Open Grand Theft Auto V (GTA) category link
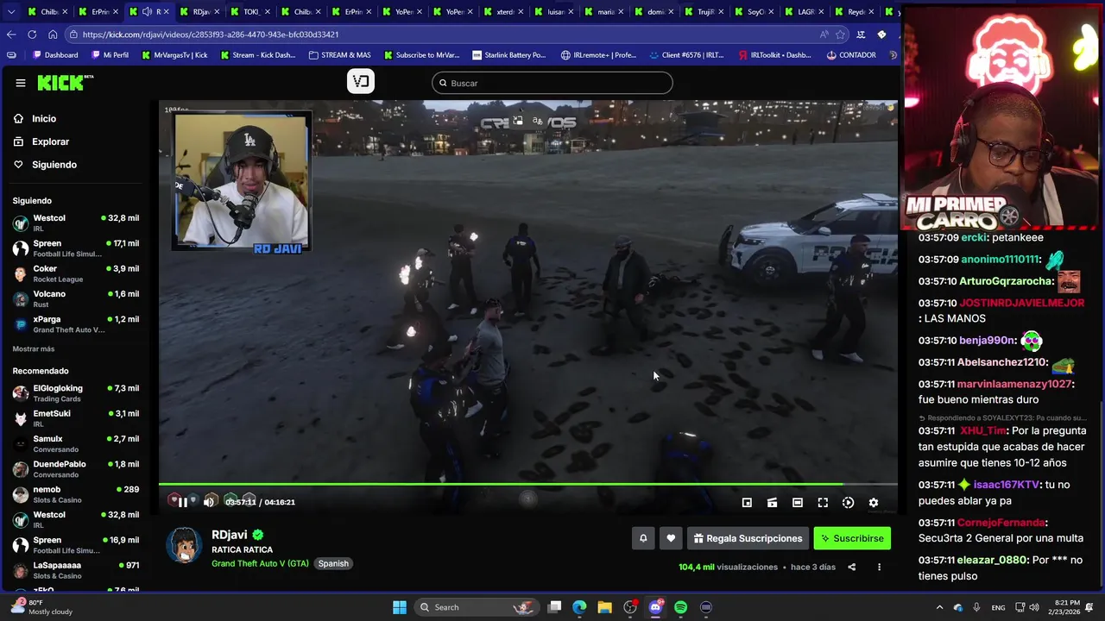Viewport: 1105px width, 621px height. (260, 563)
